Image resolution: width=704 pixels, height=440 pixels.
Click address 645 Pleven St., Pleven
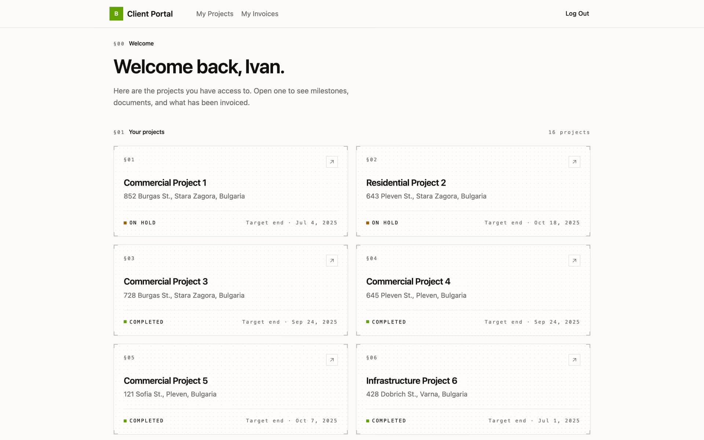[416, 295]
